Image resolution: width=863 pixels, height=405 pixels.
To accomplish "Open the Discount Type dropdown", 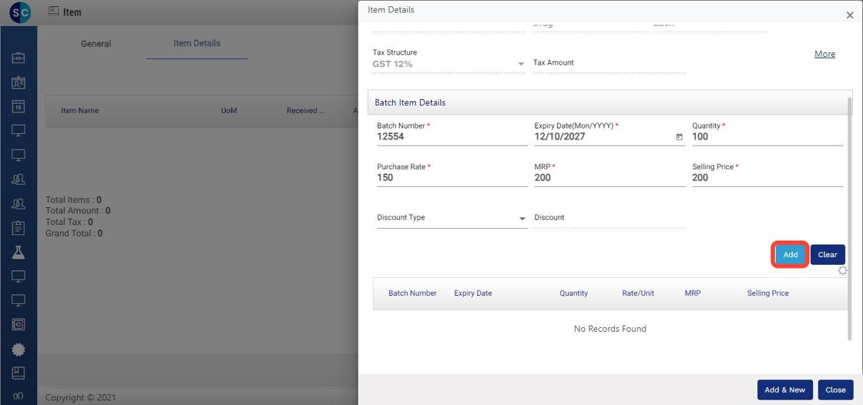I will (x=522, y=219).
